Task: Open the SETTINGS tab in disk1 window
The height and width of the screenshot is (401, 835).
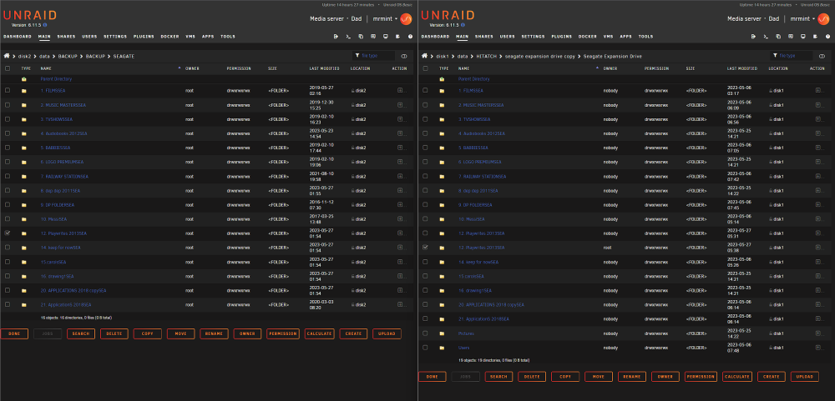Action: 533,37
